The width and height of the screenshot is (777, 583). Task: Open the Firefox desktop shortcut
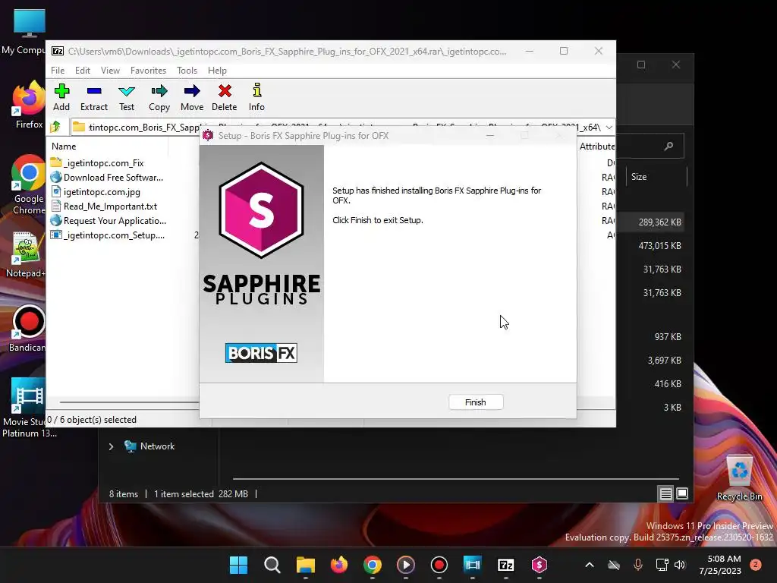tap(29, 105)
